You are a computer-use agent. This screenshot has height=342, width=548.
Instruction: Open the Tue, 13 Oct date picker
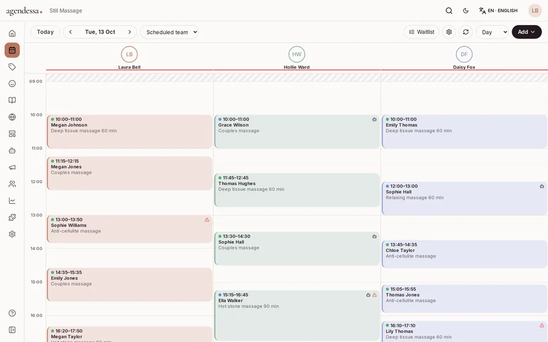coord(100,32)
